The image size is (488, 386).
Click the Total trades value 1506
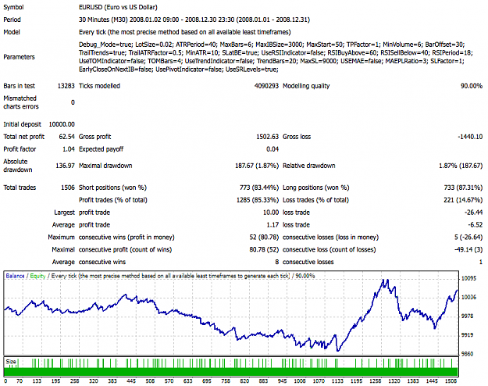click(x=68, y=188)
